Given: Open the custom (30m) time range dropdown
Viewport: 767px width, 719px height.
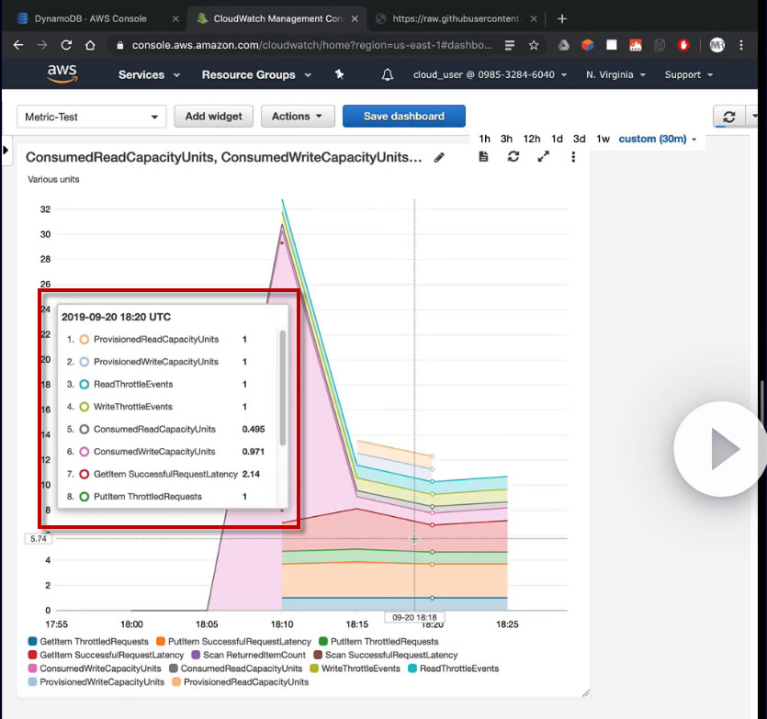Looking at the screenshot, I should 657,139.
